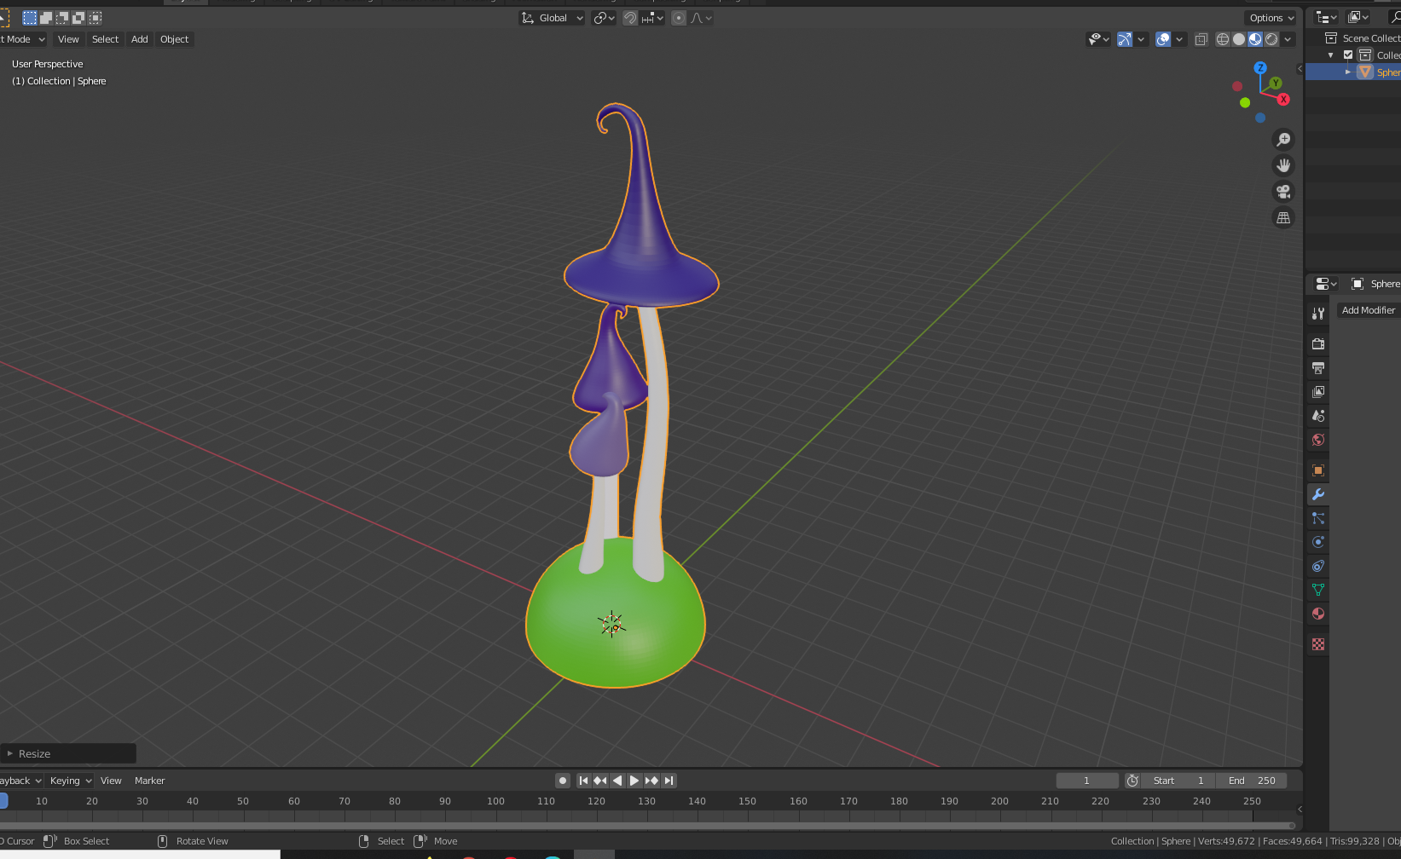Open the Material Properties tab
Image resolution: width=1401 pixels, height=859 pixels.
[1317, 614]
